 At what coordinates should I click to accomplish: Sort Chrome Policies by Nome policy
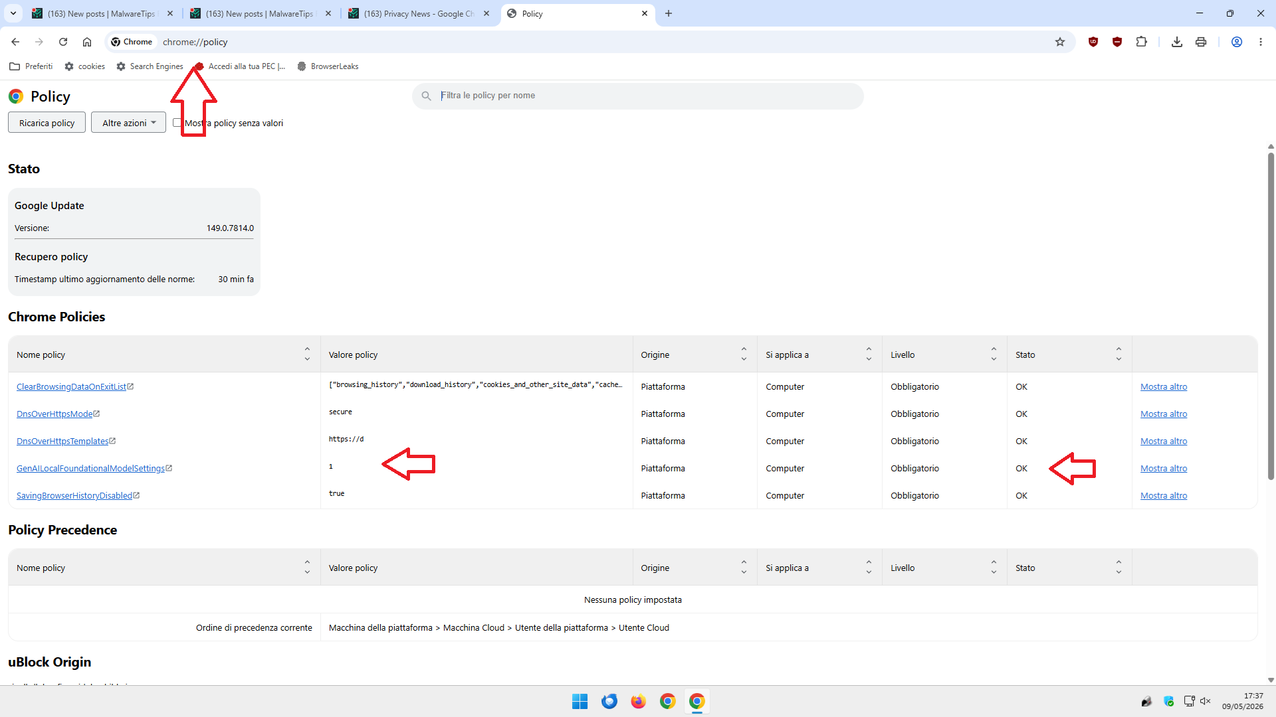pos(307,355)
